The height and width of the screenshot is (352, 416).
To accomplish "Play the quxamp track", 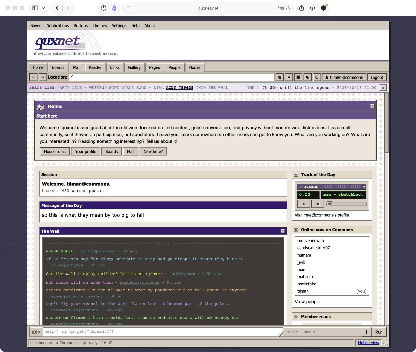I will pyautogui.click(x=304, y=204).
